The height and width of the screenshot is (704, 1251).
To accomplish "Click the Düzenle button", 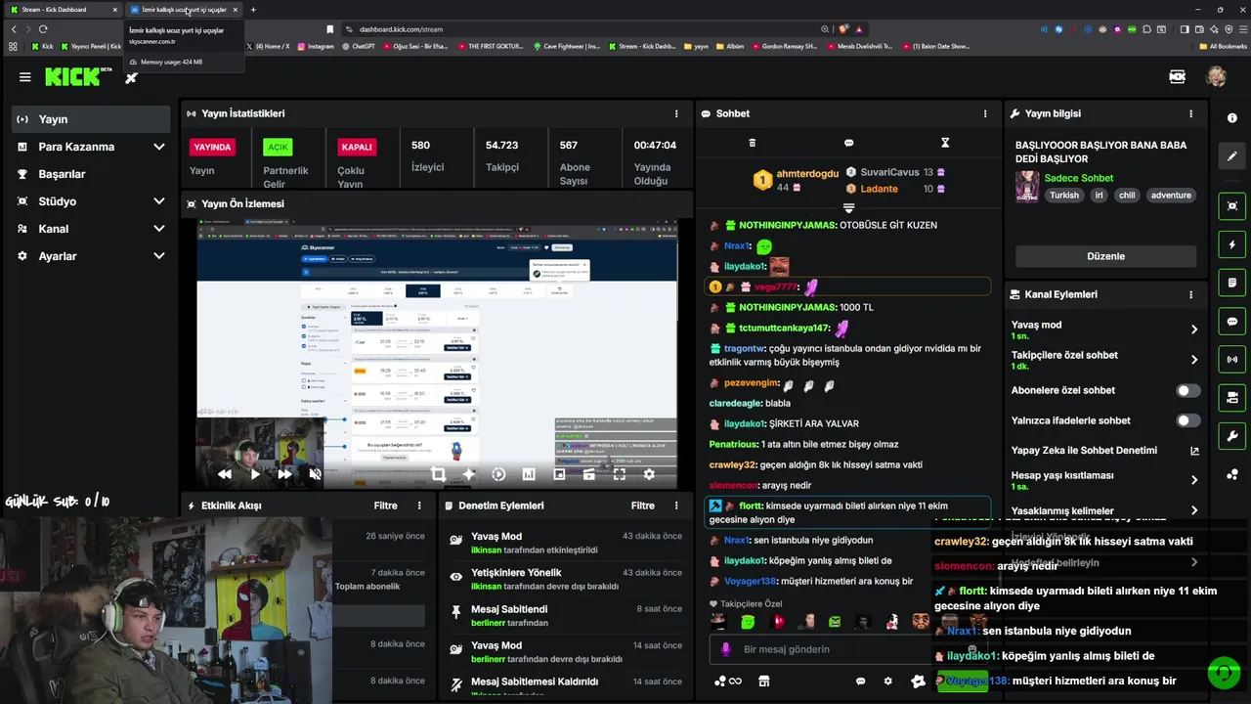I will pyautogui.click(x=1105, y=256).
